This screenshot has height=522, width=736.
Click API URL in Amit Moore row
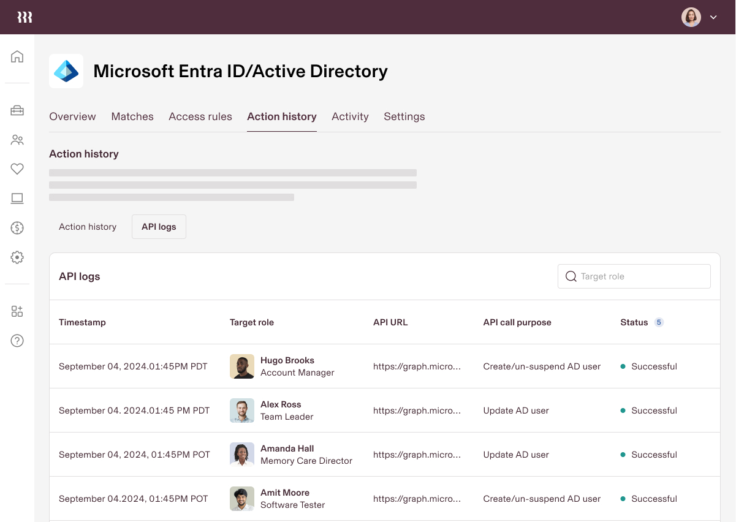click(417, 499)
